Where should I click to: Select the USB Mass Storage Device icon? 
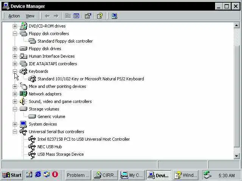tap(32, 154)
